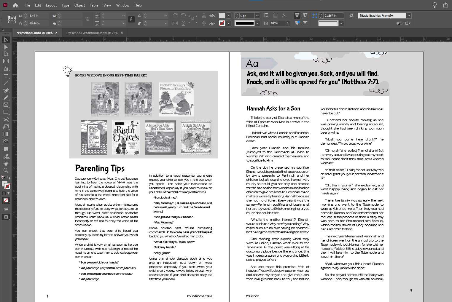Select the Direct Selection tool
The height and width of the screenshot is (302, 452).
click(x=6, y=47)
